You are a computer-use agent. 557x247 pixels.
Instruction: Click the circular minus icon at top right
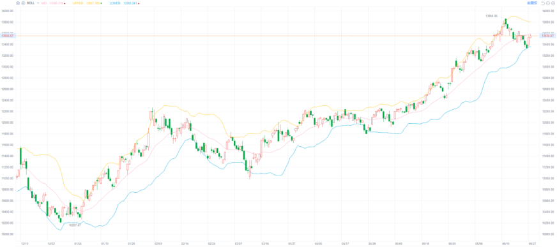548,3
